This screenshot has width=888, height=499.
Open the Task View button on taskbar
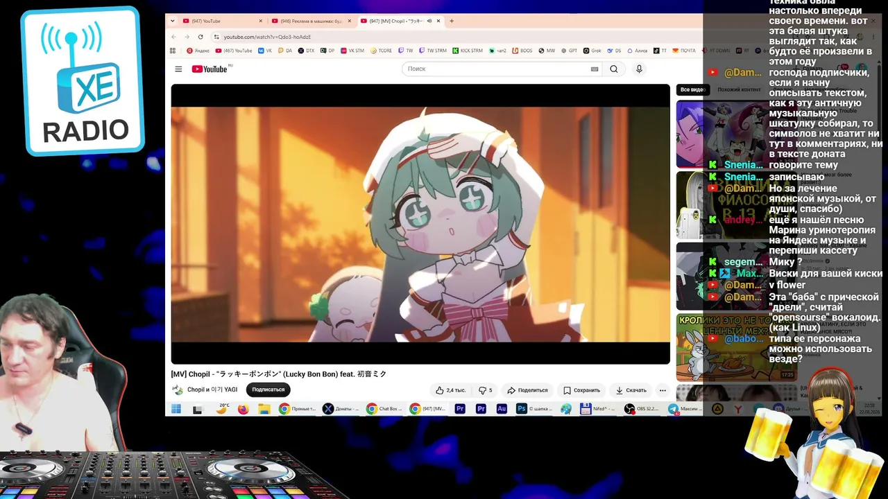coord(197,409)
